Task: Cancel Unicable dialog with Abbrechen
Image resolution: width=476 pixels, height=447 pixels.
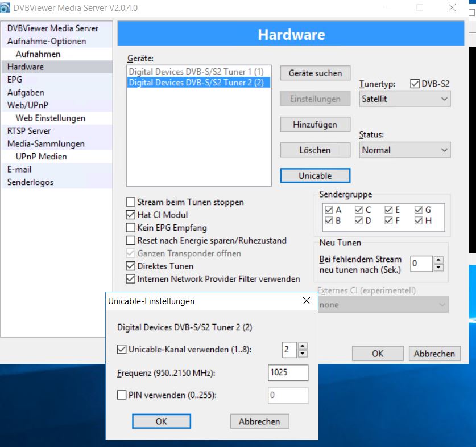Action: click(259, 421)
